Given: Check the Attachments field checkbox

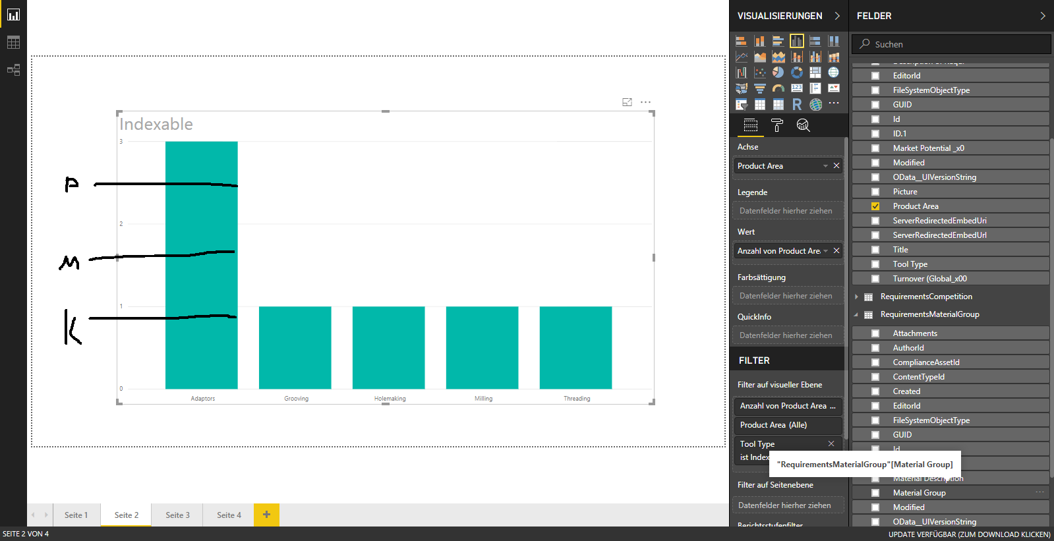Looking at the screenshot, I should pos(875,333).
